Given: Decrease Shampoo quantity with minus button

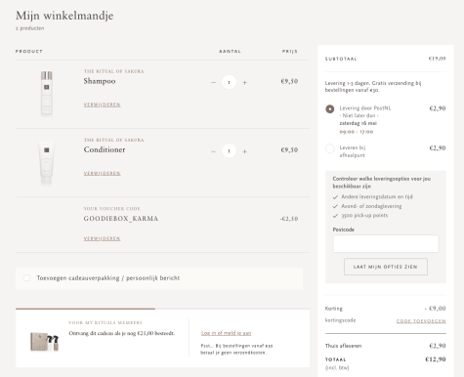Looking at the screenshot, I should pyautogui.click(x=213, y=82).
